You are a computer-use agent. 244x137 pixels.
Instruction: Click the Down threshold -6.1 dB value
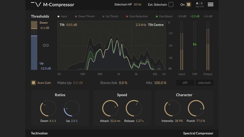[x=45, y=28]
